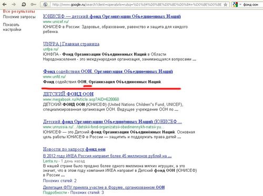Select Все результаты in the sidebar
263x196 pixels.
click(19, 12)
